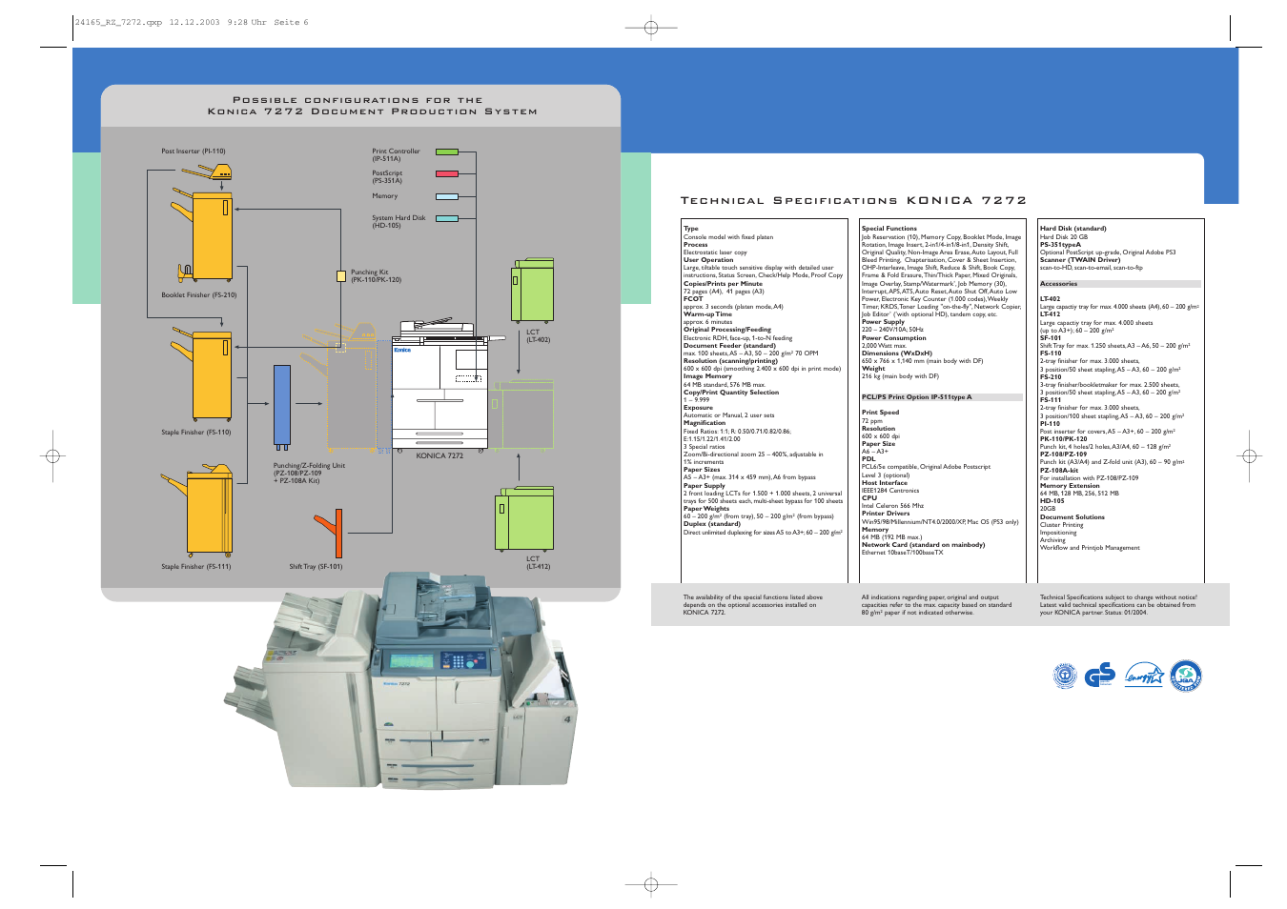Image resolution: width=1287 pixels, height=909 pixels.
Task: Click the green LCT (LT-412) cabinet illustration
Action: tap(524, 517)
